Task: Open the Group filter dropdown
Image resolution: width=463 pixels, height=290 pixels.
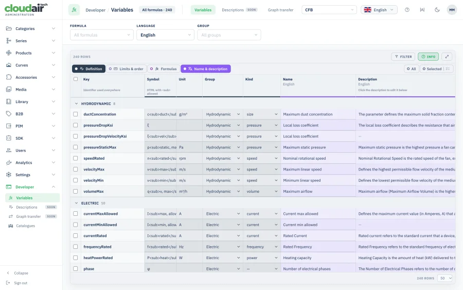Action: click(229, 35)
